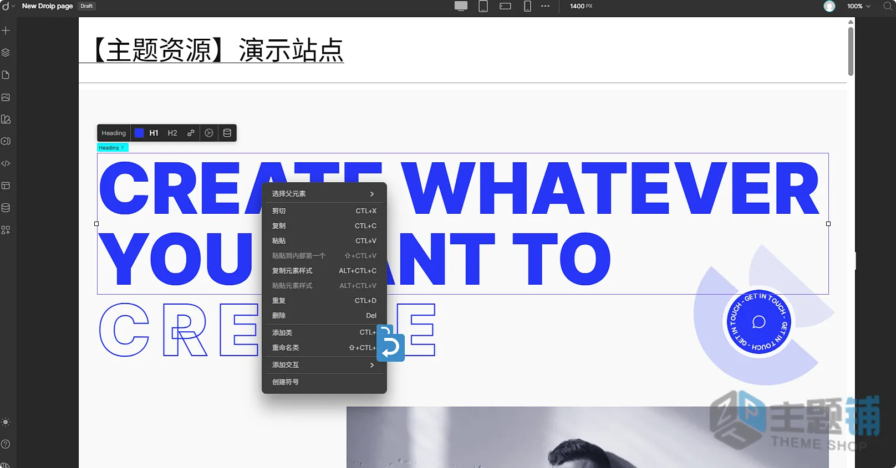
Task: Switch to tablet portrait viewport
Action: point(483,6)
